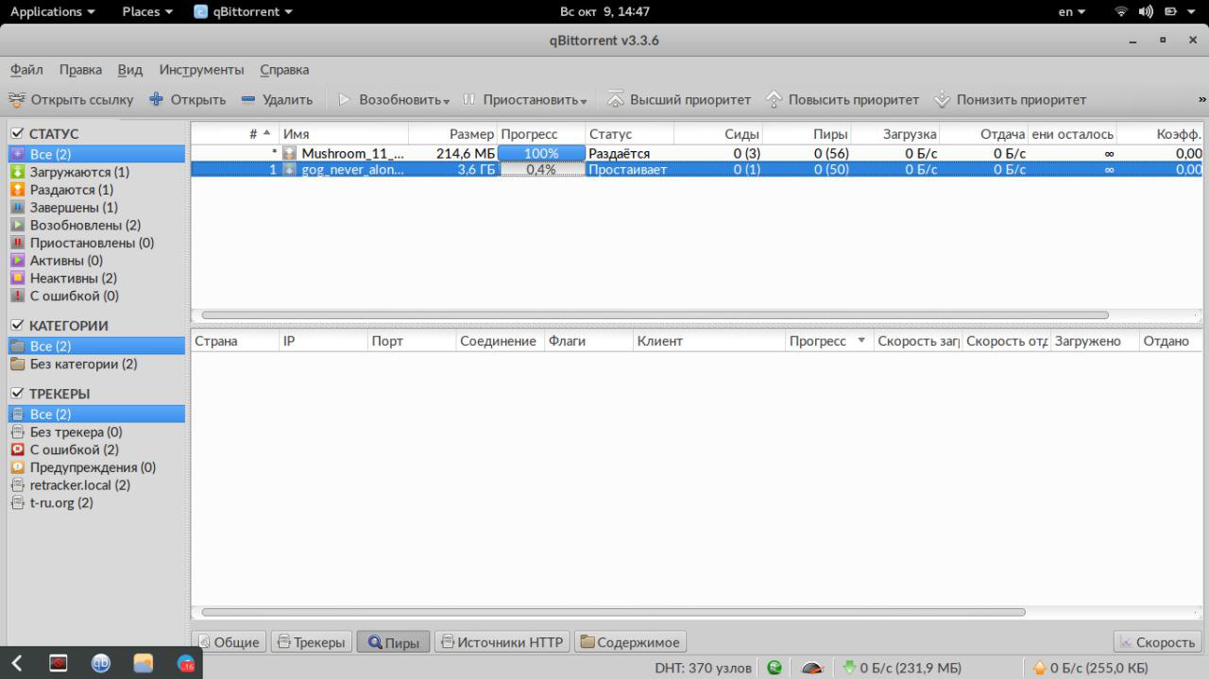Click the green connection status icon
The width and height of the screenshot is (1209, 679).
pyautogui.click(x=775, y=668)
